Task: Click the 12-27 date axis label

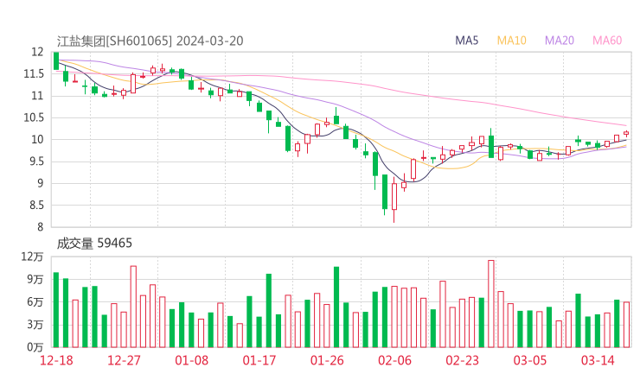Action: [x=124, y=360]
